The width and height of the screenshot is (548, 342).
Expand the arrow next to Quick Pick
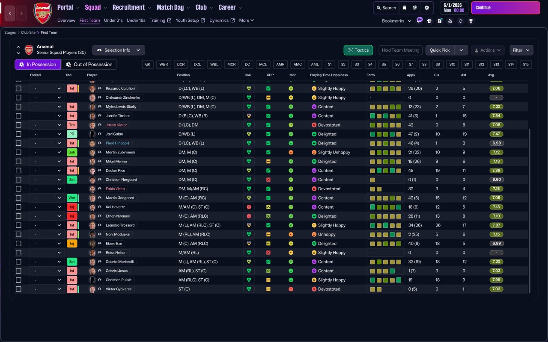[461, 50]
